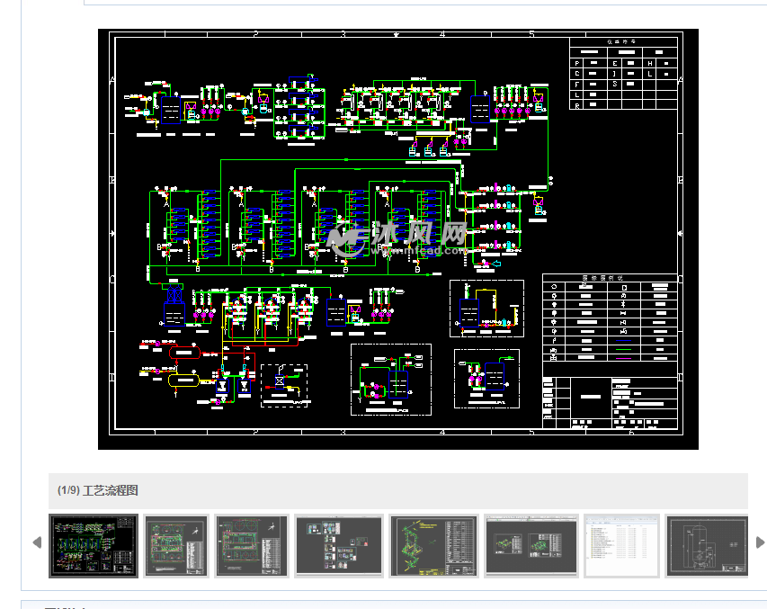
Task: Click the red horizontal tank symbol in the drawing
Action: (x=184, y=354)
